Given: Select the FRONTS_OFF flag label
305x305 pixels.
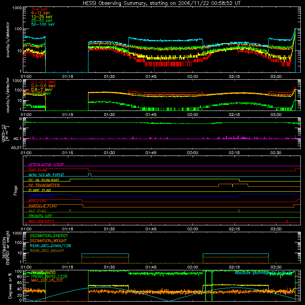Looking at the screenshot, I should (x=40, y=216).
